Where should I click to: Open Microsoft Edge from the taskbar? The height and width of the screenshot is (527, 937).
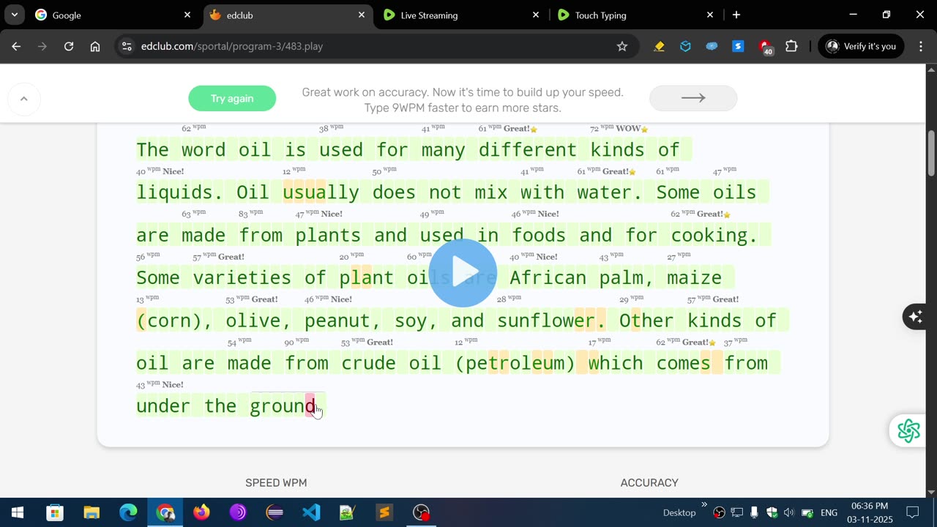click(128, 512)
